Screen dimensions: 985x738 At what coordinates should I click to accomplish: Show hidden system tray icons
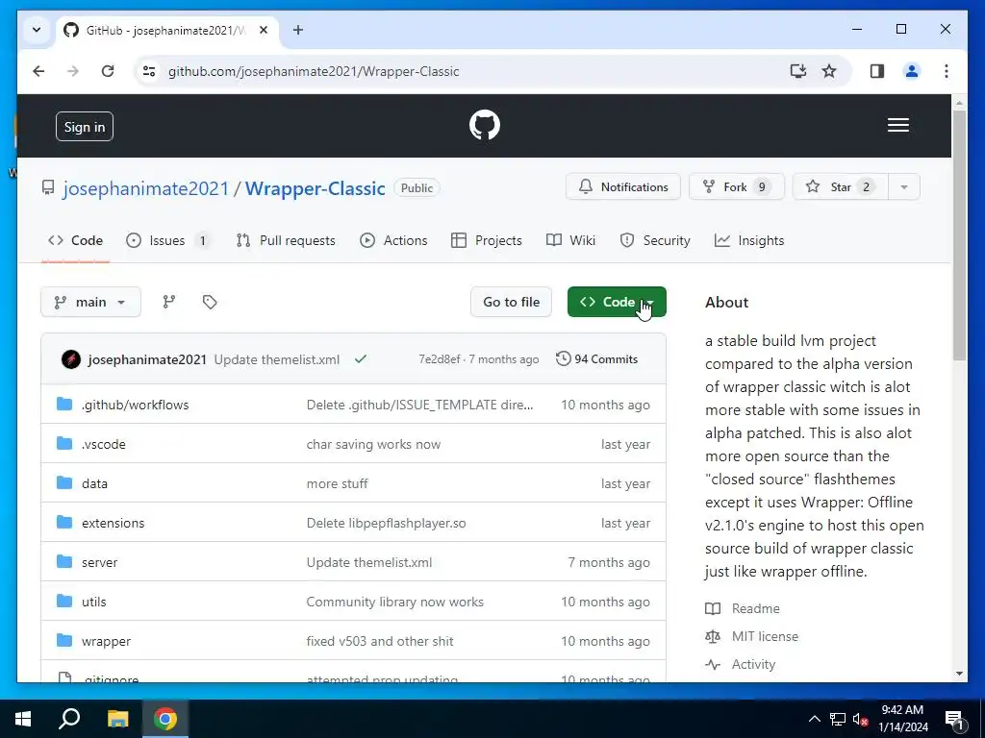tap(814, 719)
